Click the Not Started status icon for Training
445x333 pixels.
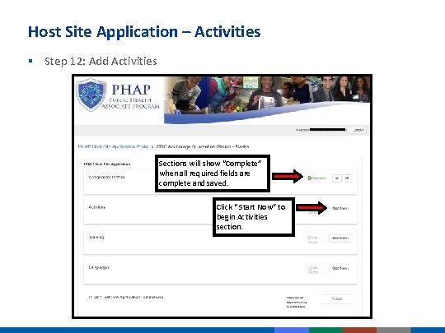(309, 238)
